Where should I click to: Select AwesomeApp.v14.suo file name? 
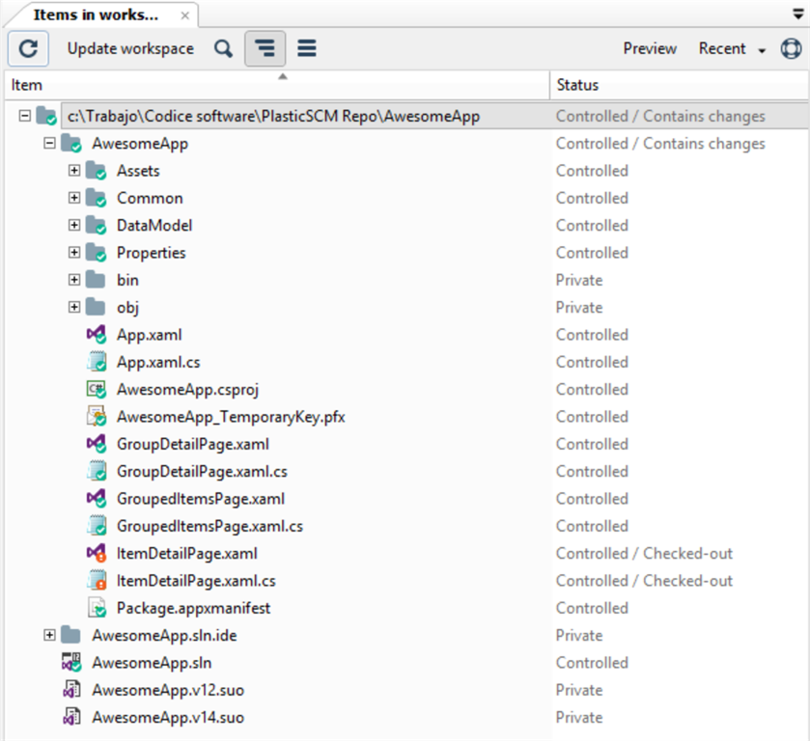pos(168,718)
